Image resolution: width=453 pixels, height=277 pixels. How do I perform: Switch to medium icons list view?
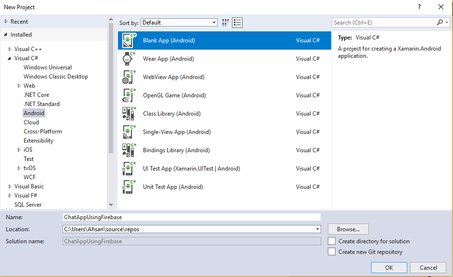(x=237, y=23)
